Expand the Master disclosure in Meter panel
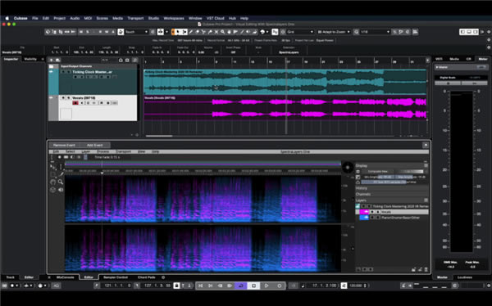 pyautogui.click(x=436, y=67)
